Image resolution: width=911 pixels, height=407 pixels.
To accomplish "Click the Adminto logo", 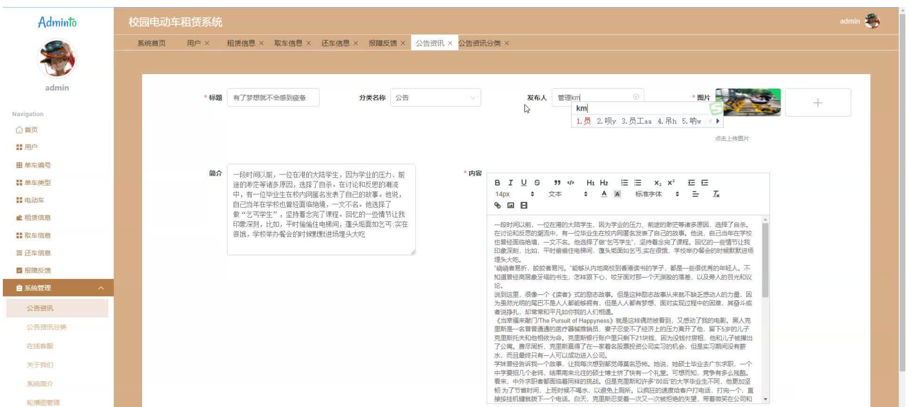I will coord(57,22).
